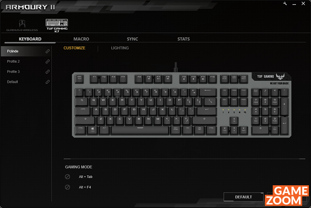Select Profile 2 in the sidebar

pyautogui.click(x=13, y=62)
